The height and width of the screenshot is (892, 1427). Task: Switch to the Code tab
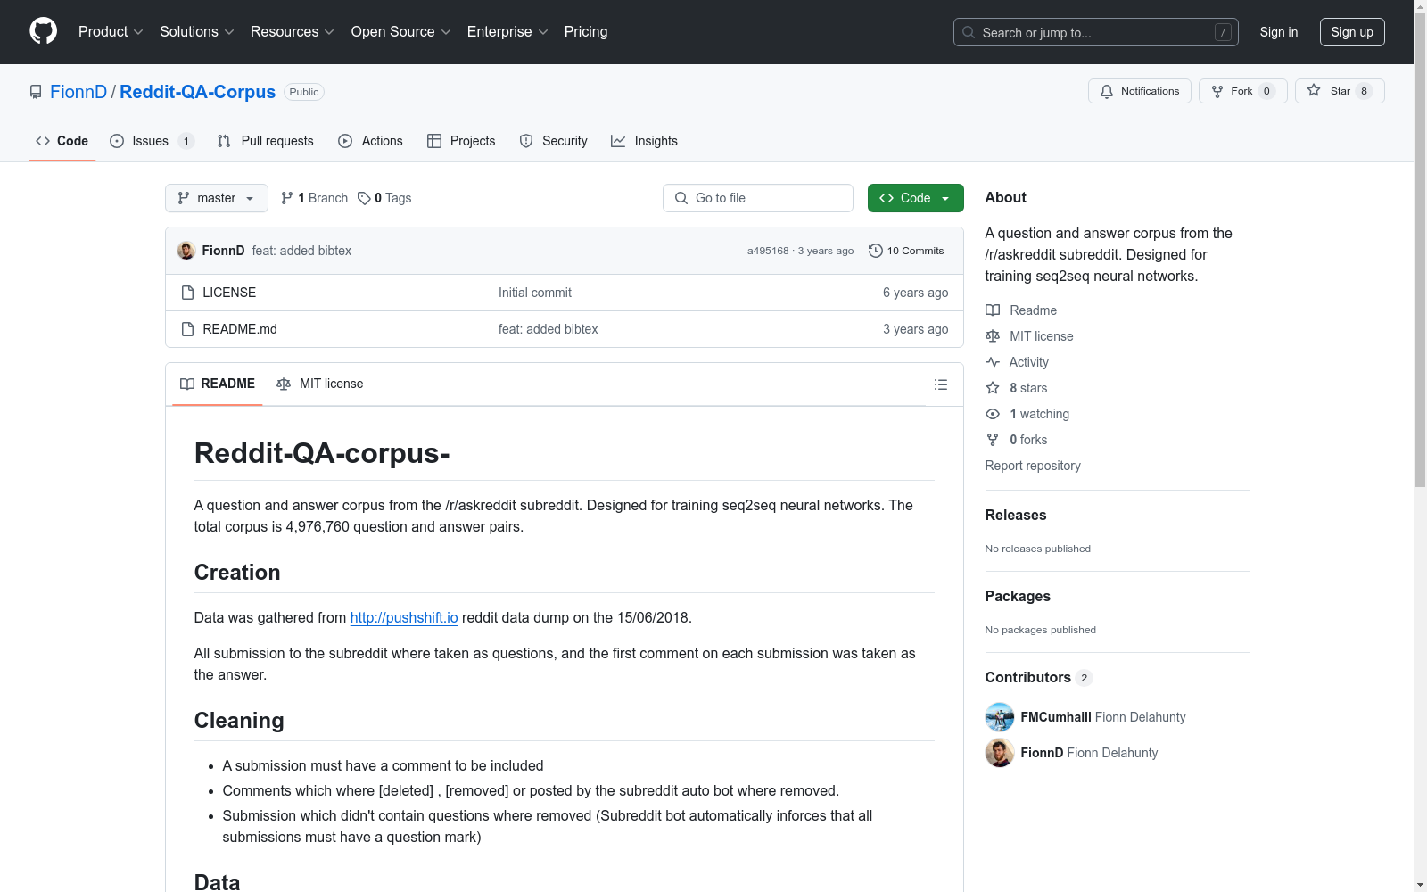62,141
